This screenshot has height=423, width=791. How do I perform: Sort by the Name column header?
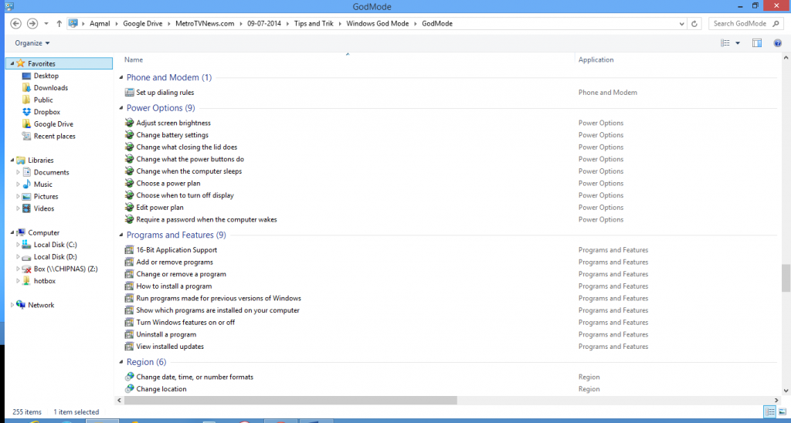pos(134,60)
